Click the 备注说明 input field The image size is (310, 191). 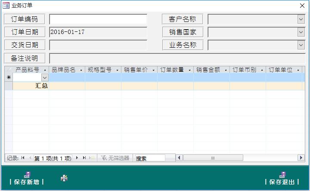click(177, 59)
